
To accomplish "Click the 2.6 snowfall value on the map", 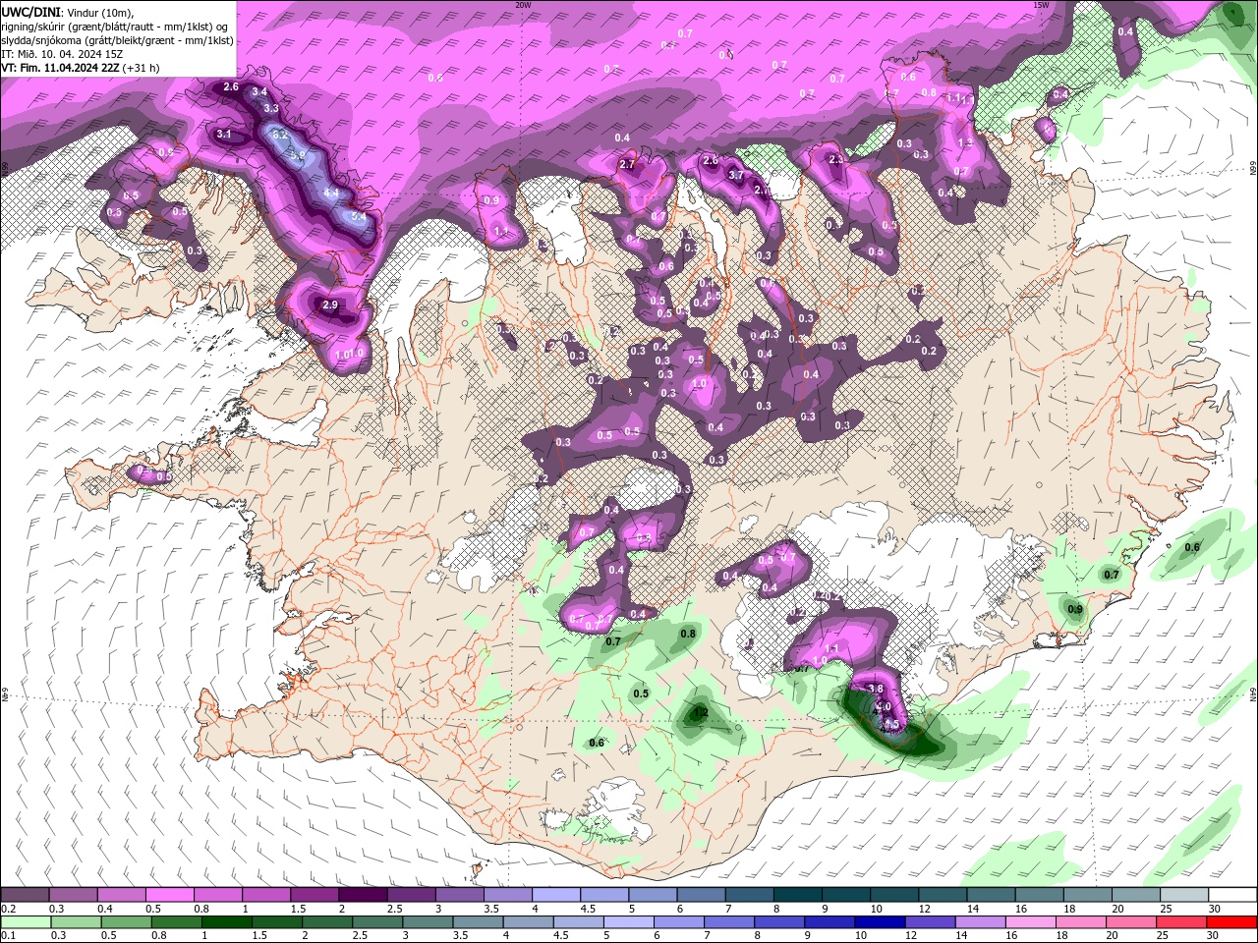I will [231, 87].
